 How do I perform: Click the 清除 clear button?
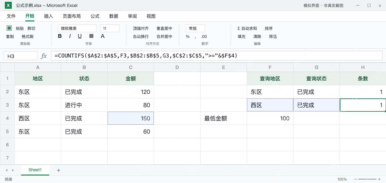click(257, 36)
